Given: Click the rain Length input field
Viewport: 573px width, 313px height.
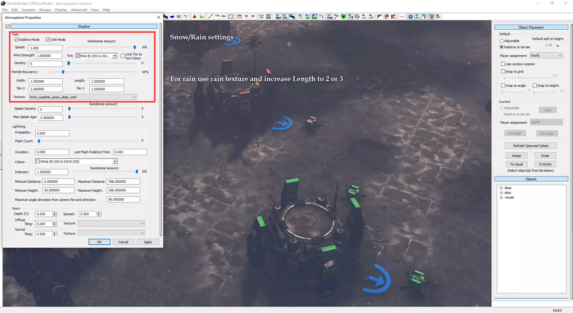Looking at the screenshot, I should [x=107, y=81].
